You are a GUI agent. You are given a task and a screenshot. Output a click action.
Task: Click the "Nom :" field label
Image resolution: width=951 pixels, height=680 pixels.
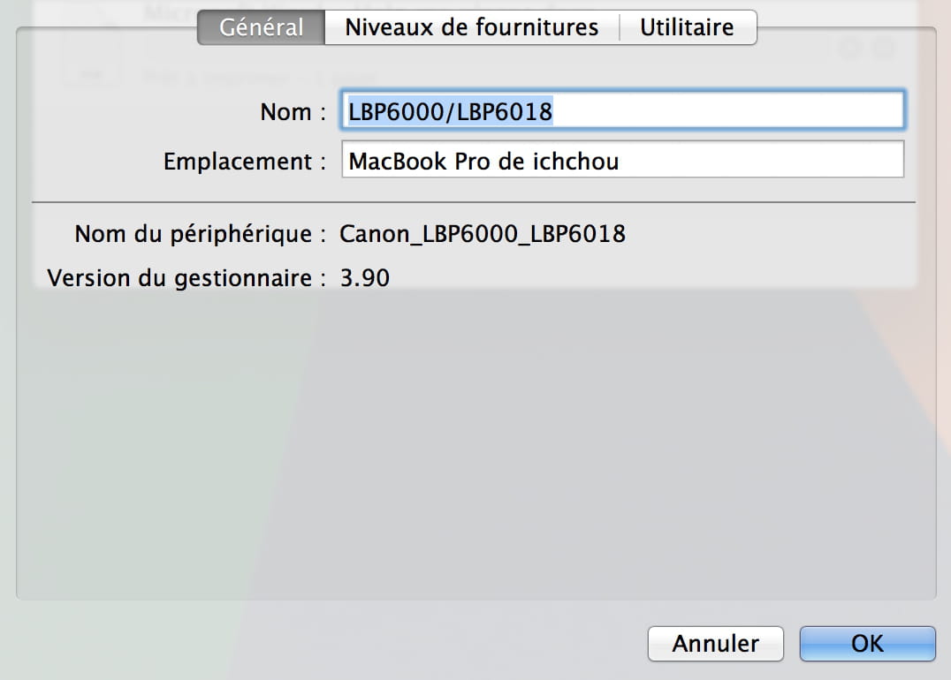tap(285, 112)
